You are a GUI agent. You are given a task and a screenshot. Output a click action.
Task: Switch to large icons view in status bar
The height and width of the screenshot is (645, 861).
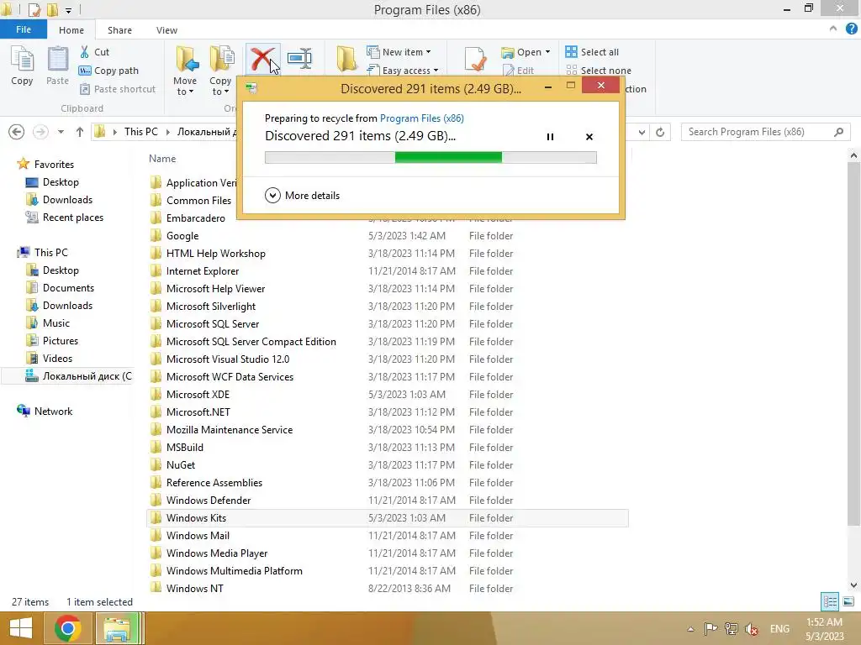848,601
